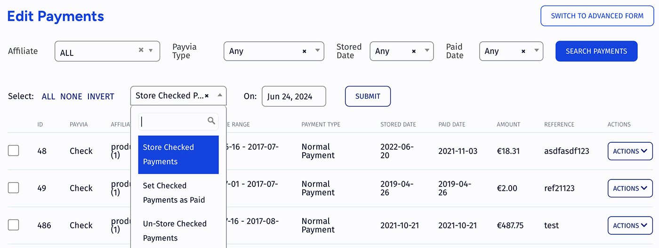This screenshot has width=659, height=248.
Task: Expand the Affiliate dropdown arrow
Action: coord(151,50)
